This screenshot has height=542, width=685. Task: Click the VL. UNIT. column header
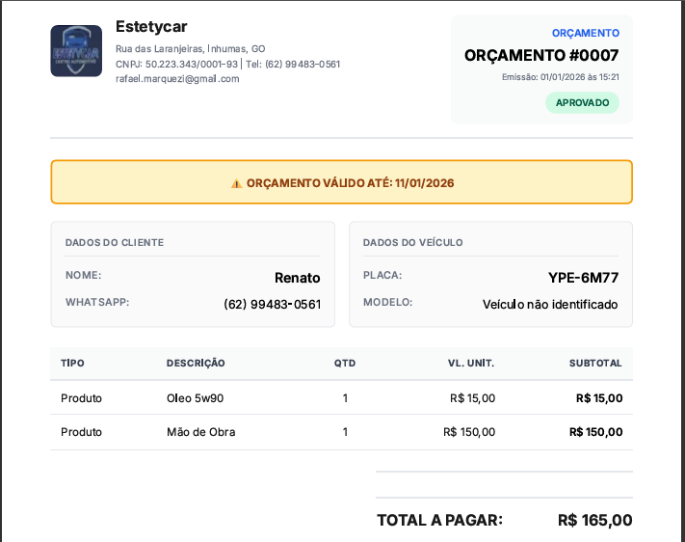click(x=471, y=363)
